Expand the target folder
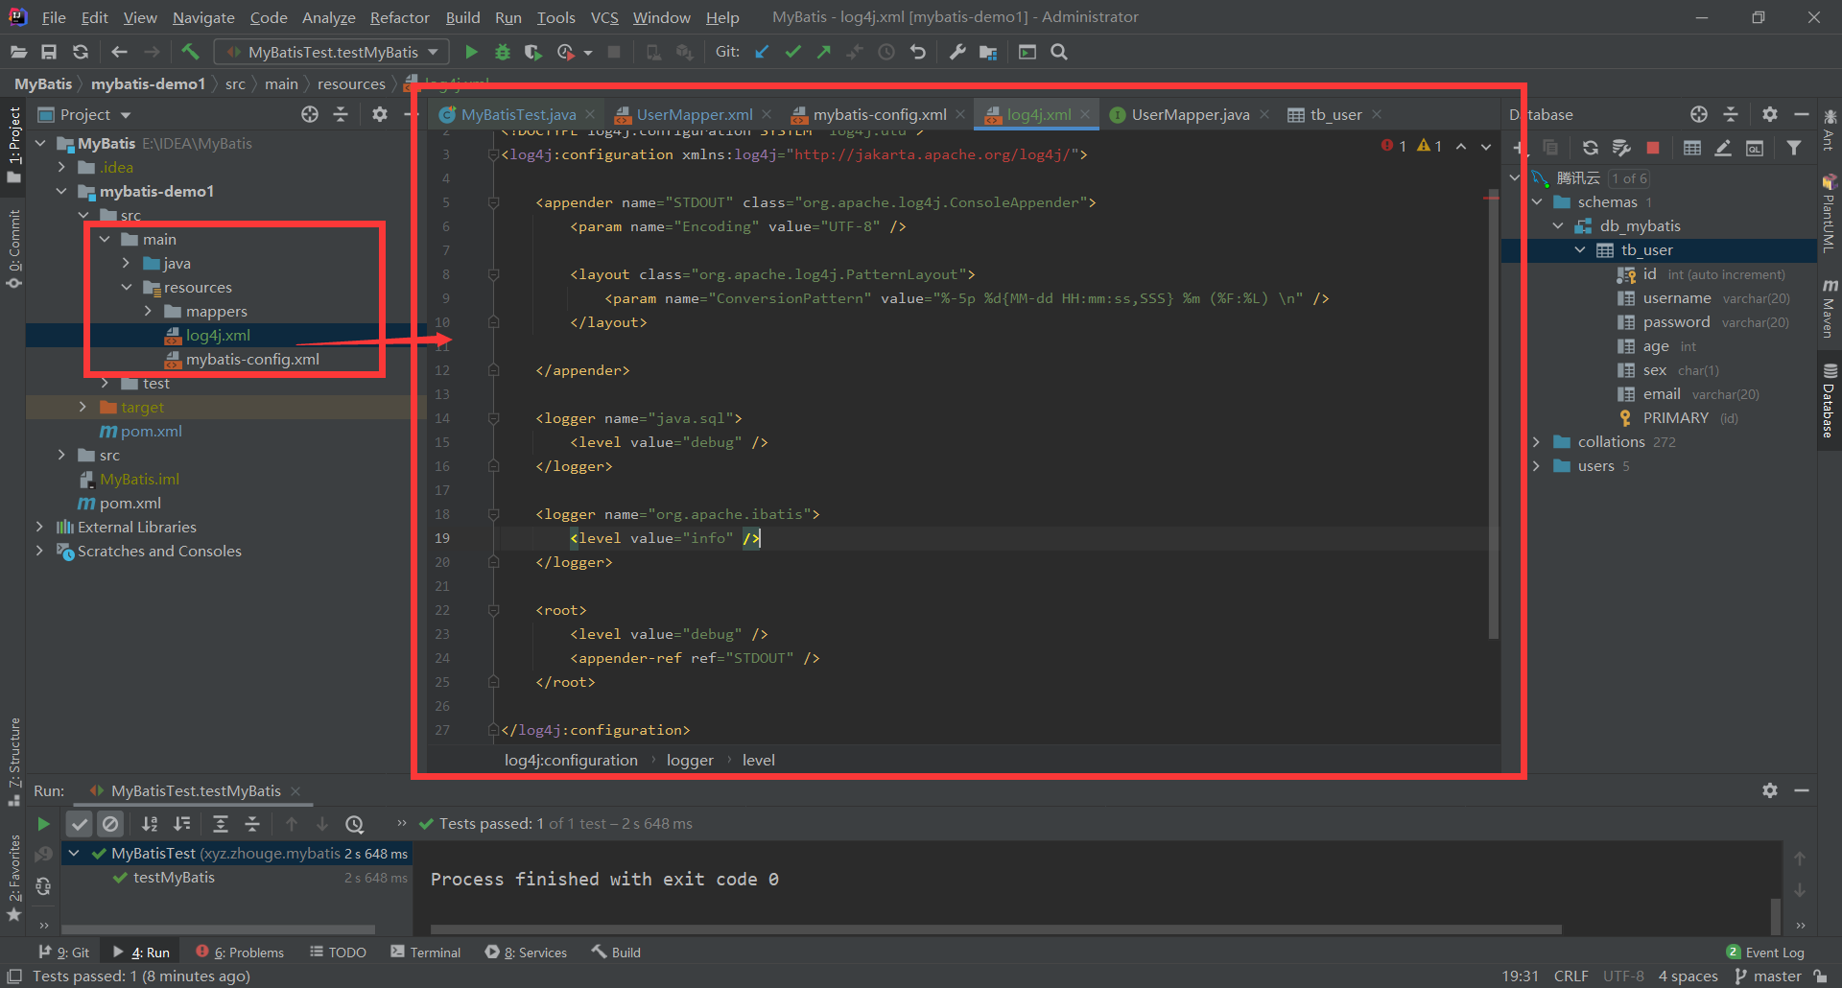 pos(83,407)
